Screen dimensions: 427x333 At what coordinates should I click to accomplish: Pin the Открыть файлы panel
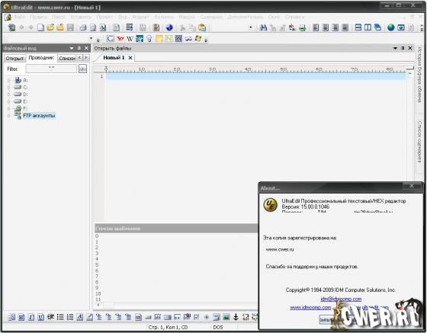[403, 48]
